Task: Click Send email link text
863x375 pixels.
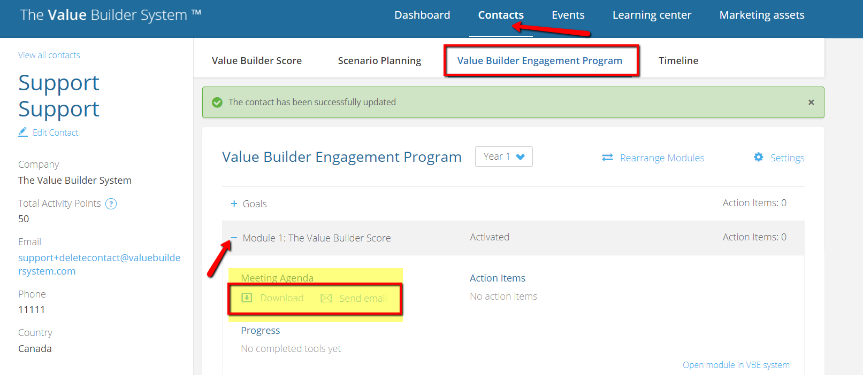Action: tap(363, 298)
